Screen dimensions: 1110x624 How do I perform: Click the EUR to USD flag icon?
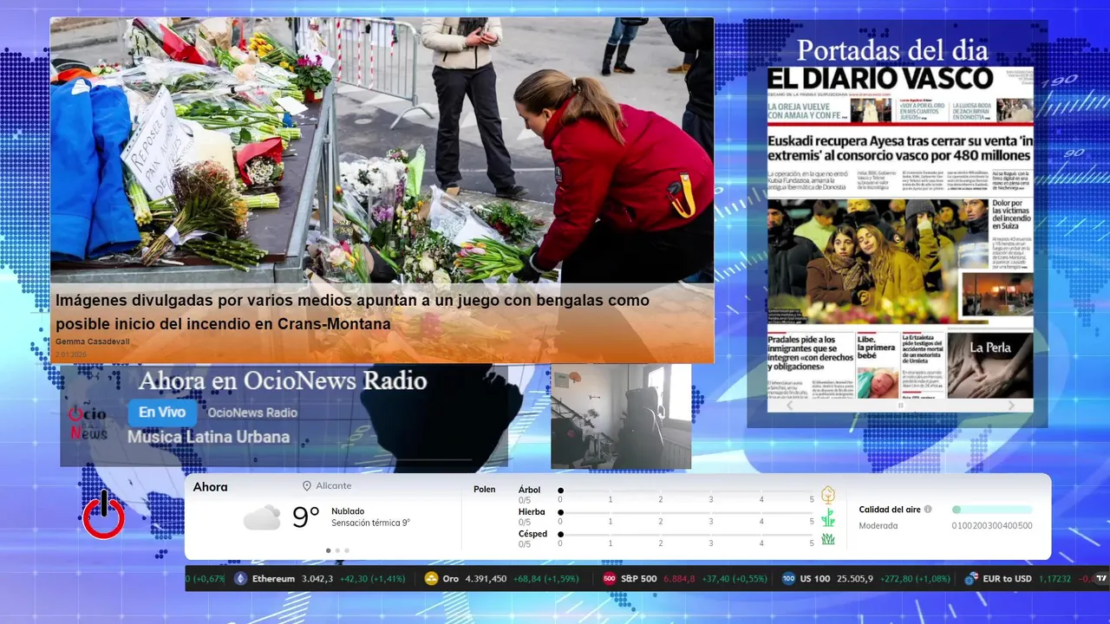pos(971,579)
